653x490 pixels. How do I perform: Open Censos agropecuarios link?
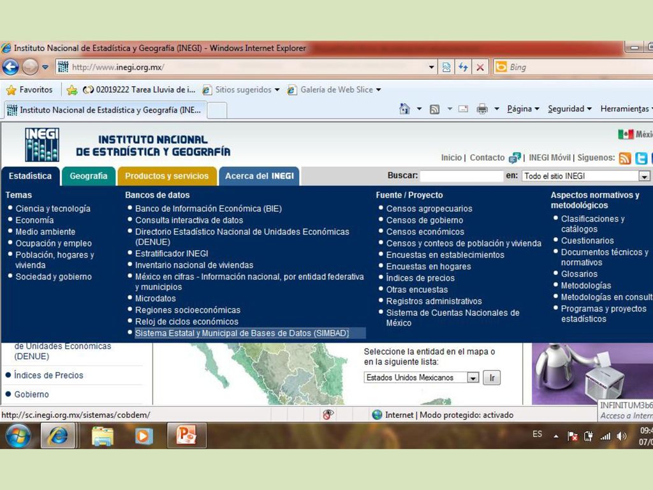click(x=429, y=209)
